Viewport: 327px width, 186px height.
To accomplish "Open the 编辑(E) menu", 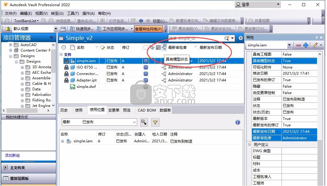I will pos(26,13).
